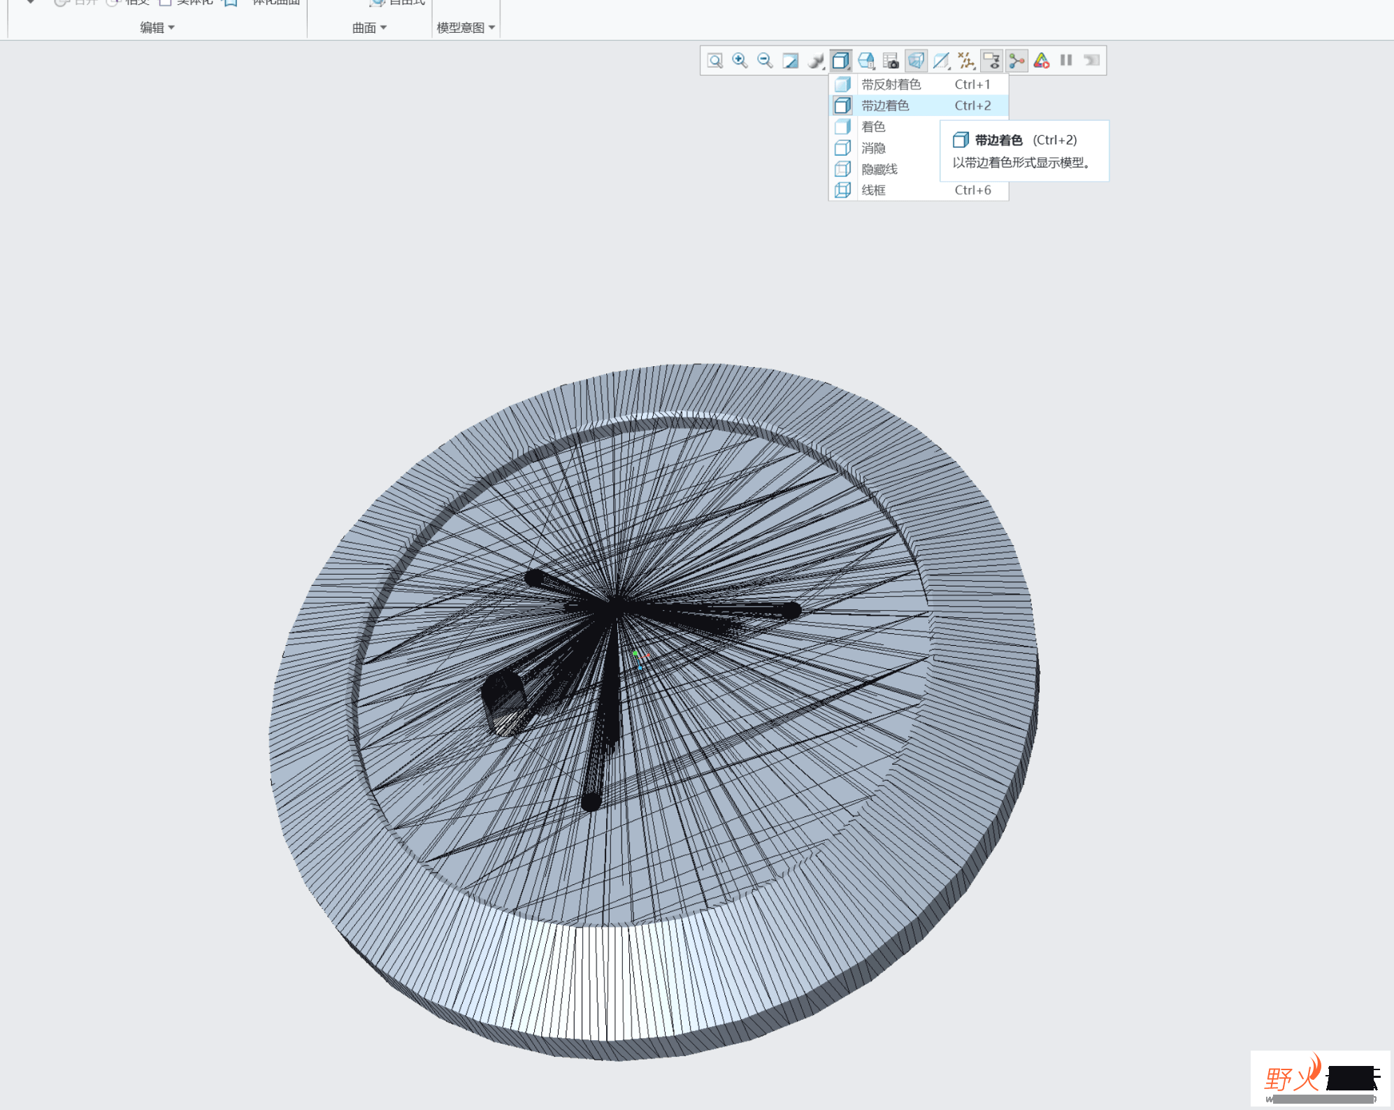Open the datum points and axes filter

click(966, 61)
